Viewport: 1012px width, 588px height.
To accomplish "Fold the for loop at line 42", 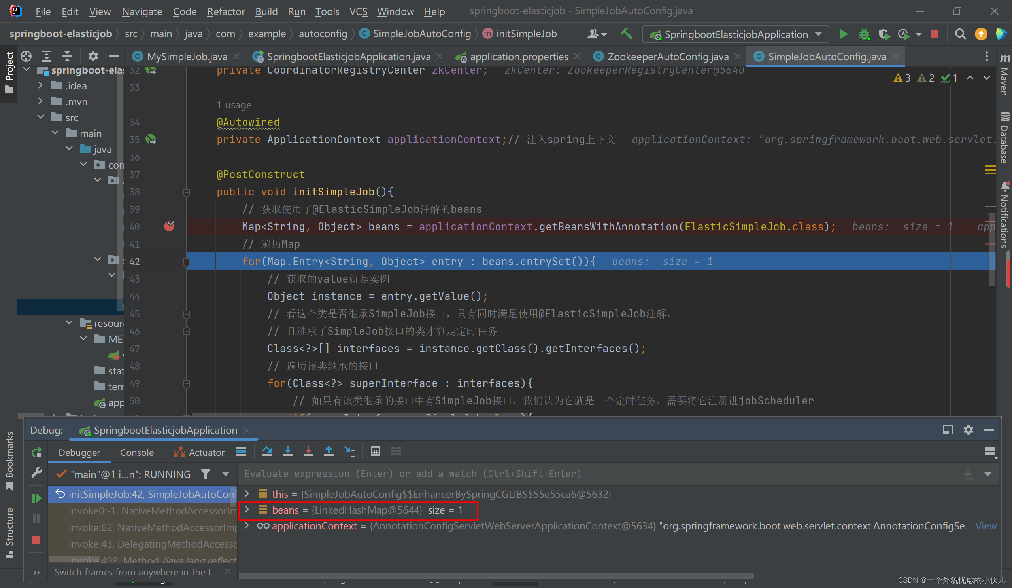I will tap(186, 262).
